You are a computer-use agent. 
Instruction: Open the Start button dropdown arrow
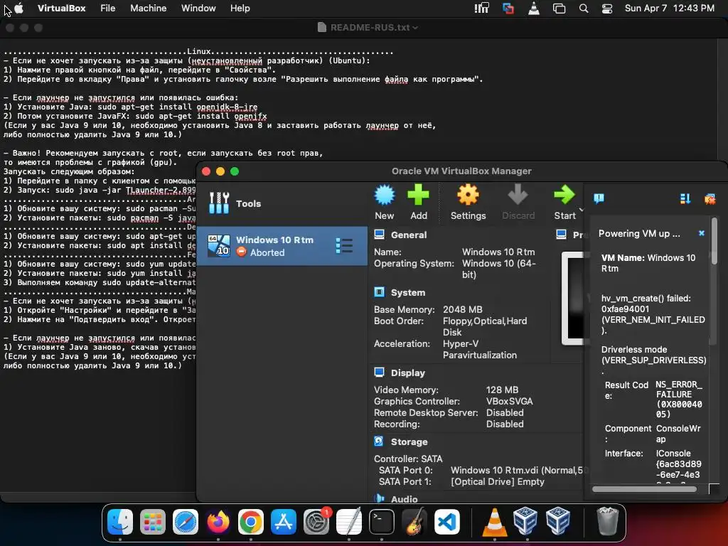(x=581, y=210)
